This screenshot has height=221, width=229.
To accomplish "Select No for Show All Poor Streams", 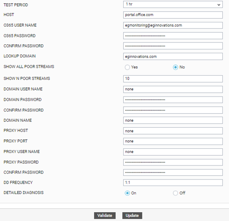I will 175,67.
